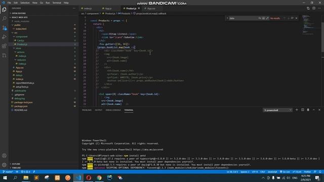This screenshot has width=324, height=182.
Task: Open Edit menu
Action: click(16, 3)
